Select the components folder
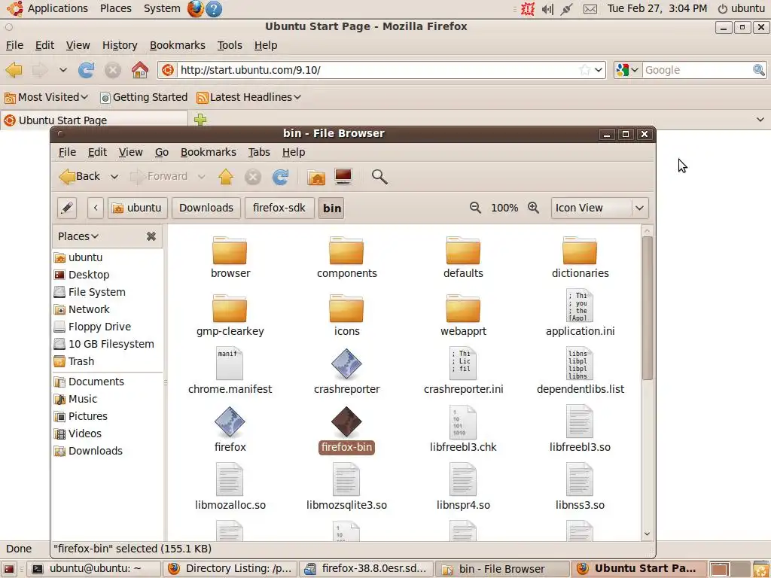This screenshot has width=771, height=578. pyautogui.click(x=346, y=251)
